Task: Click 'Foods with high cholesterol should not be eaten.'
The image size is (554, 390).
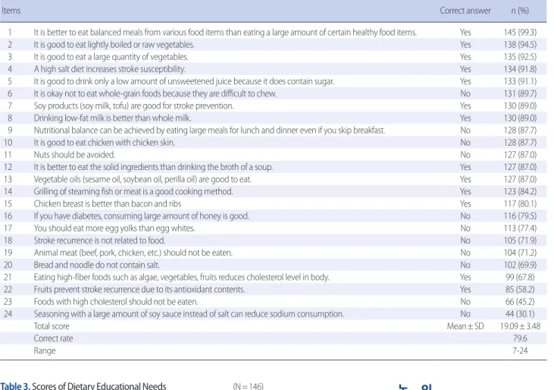Action: (115, 301)
